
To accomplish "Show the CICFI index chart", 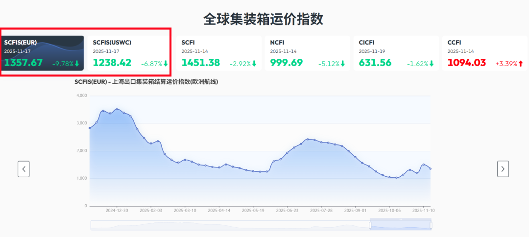I will tap(396, 53).
